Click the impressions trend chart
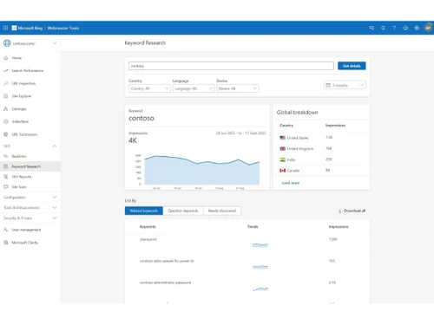 pos(202,171)
